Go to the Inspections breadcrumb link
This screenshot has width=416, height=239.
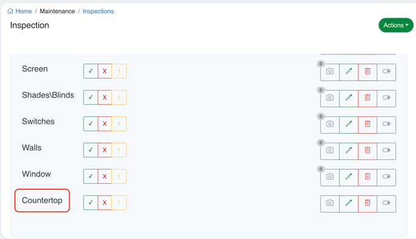[98, 11]
